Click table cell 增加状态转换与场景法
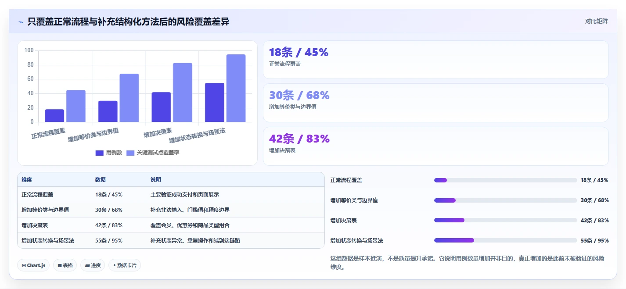 click(48, 240)
